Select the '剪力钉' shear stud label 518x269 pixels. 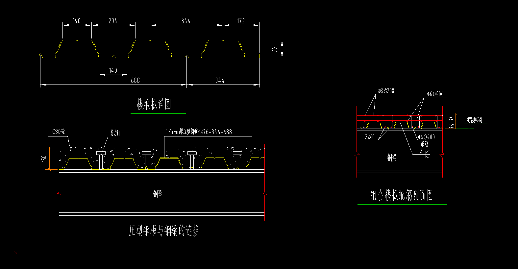115,133
